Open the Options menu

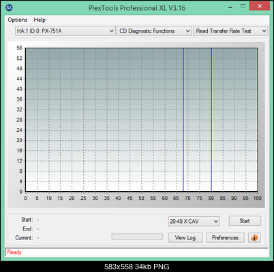[x=18, y=20]
